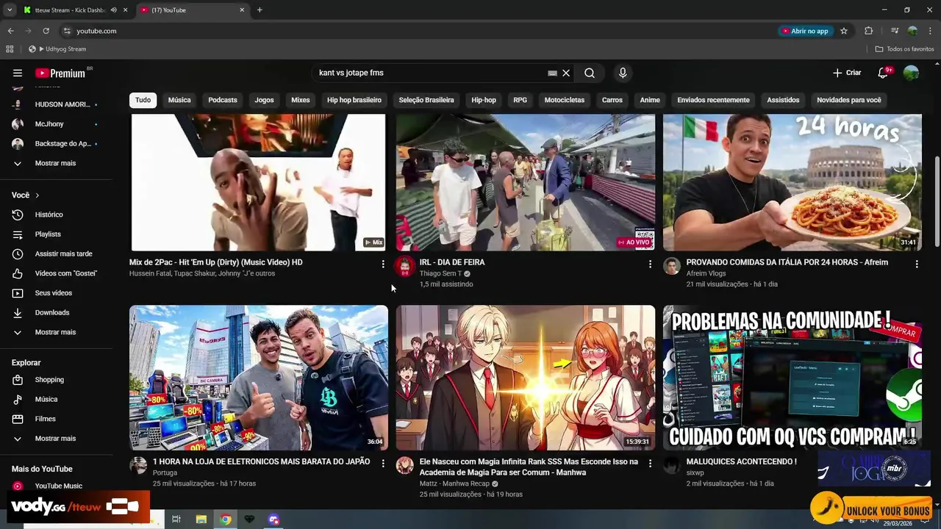This screenshot has height=529, width=941.
Task: Open the Udhyog Stream bookmark
Action: pyautogui.click(x=58, y=49)
